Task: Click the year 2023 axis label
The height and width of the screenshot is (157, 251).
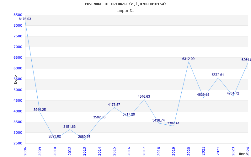Action: (x=233, y=151)
